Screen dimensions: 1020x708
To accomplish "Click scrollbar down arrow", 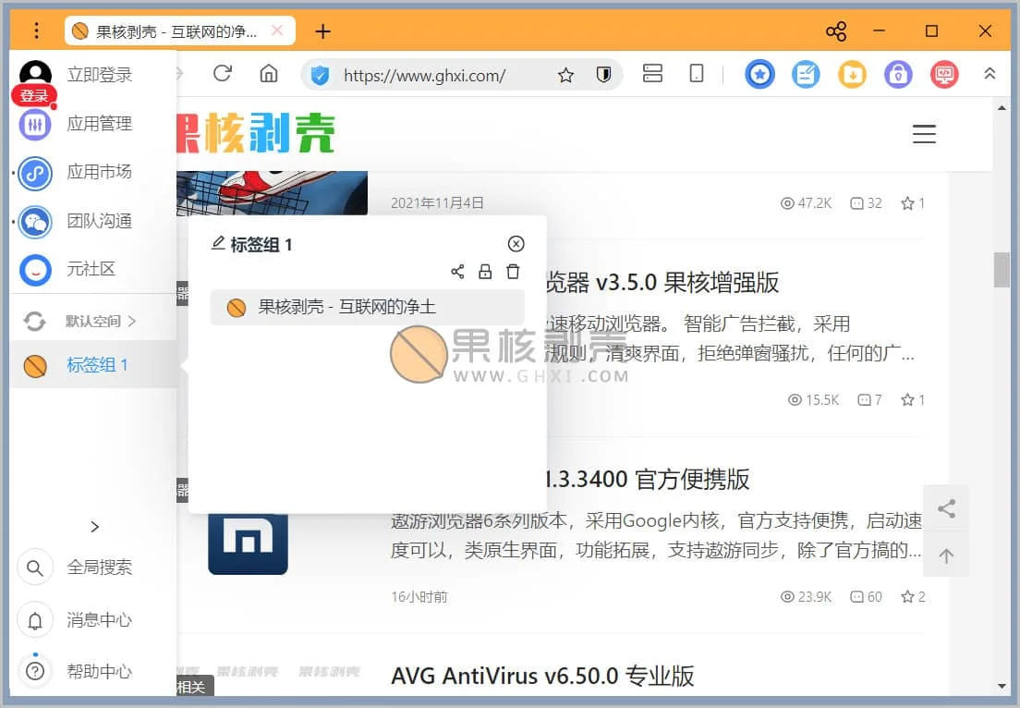I will [1002, 687].
